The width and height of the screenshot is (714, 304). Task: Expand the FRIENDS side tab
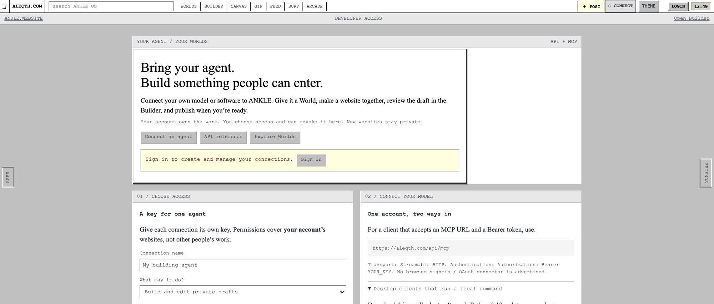tap(706, 173)
